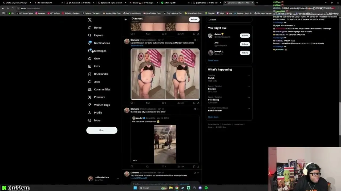Viewport: 341px width, 191px height.
Task: Follow Aria in You might like
Action: (245, 44)
